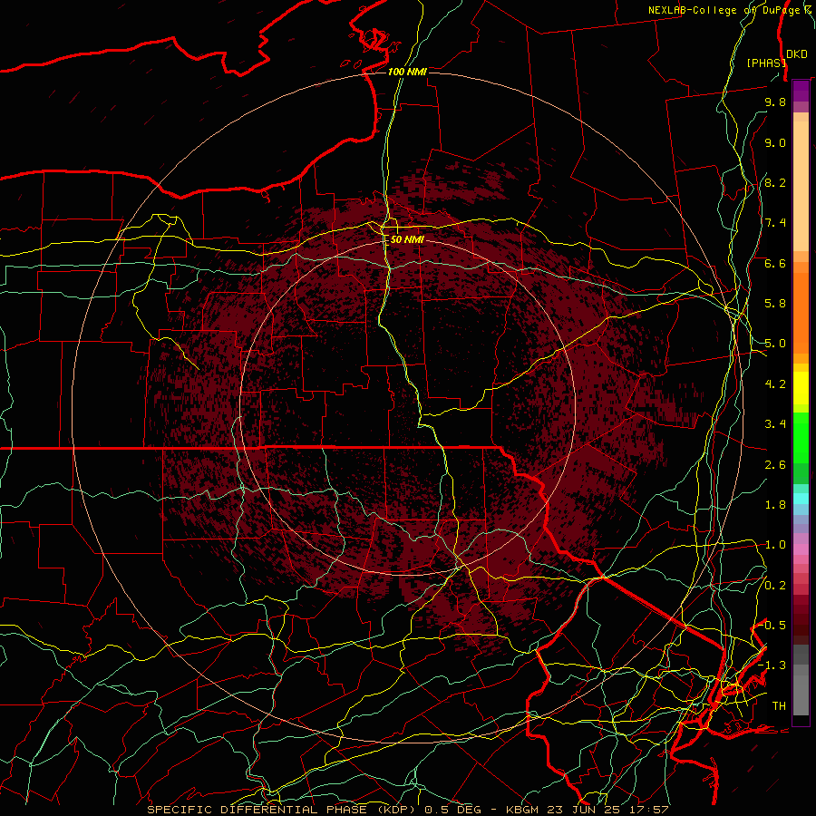
Task: Pick the cyan segment of the color bar
Action: [801, 499]
